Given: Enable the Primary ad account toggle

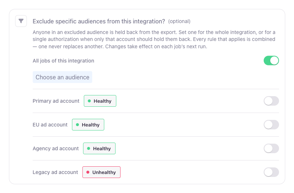Looking at the screenshot, I should 271,101.
